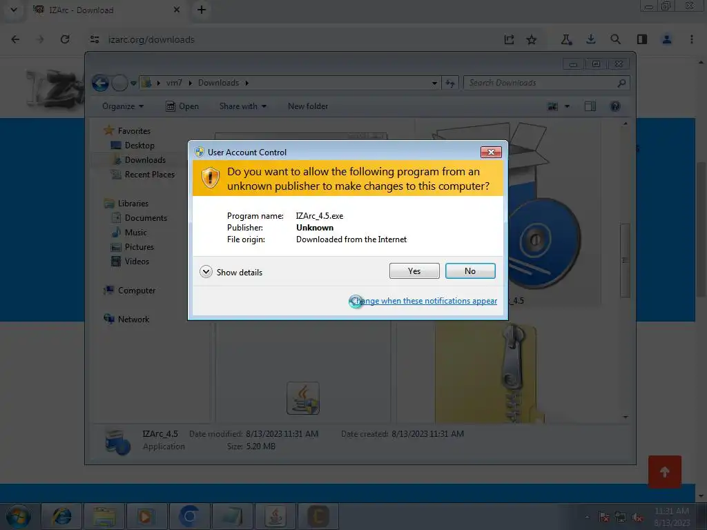Click Chrome forward button
This screenshot has height=530, width=707.
[40, 39]
